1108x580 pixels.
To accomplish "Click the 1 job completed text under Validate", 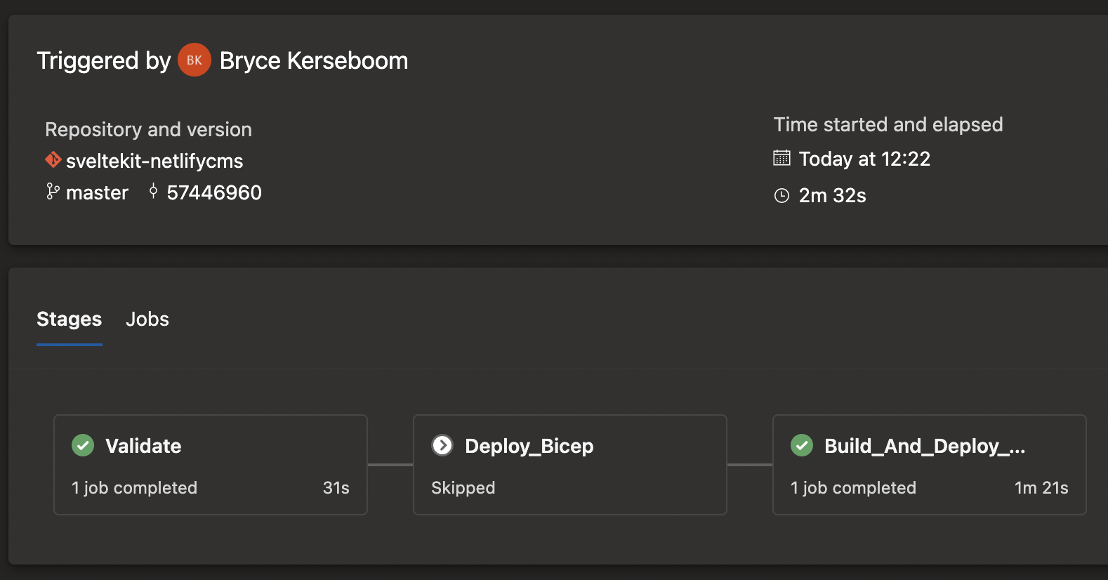I will point(135,488).
